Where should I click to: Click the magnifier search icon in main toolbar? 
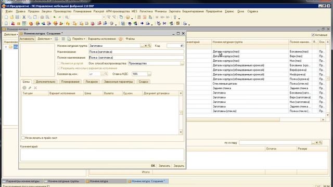tap(67, 17)
